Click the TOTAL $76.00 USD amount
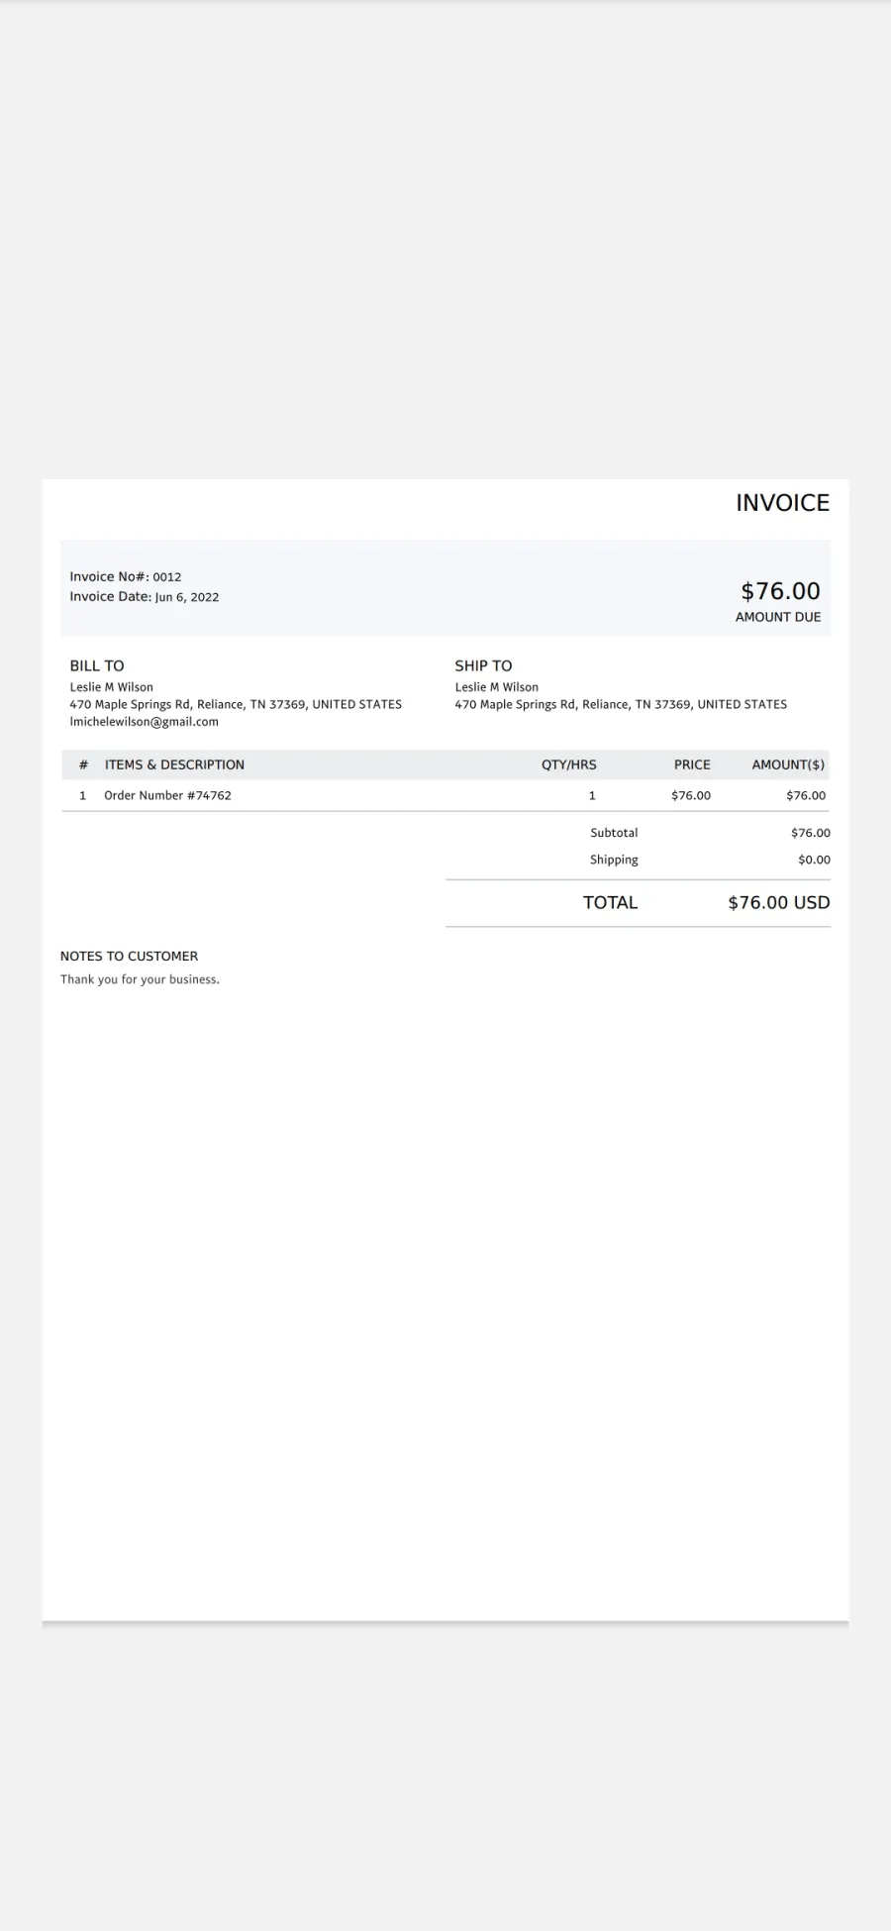Viewport: 891px width, 1931px height. (x=779, y=902)
